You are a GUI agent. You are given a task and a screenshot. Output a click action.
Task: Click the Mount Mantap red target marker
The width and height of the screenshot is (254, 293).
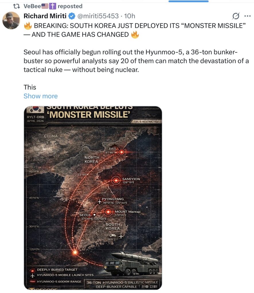pyautogui.click(x=108, y=212)
